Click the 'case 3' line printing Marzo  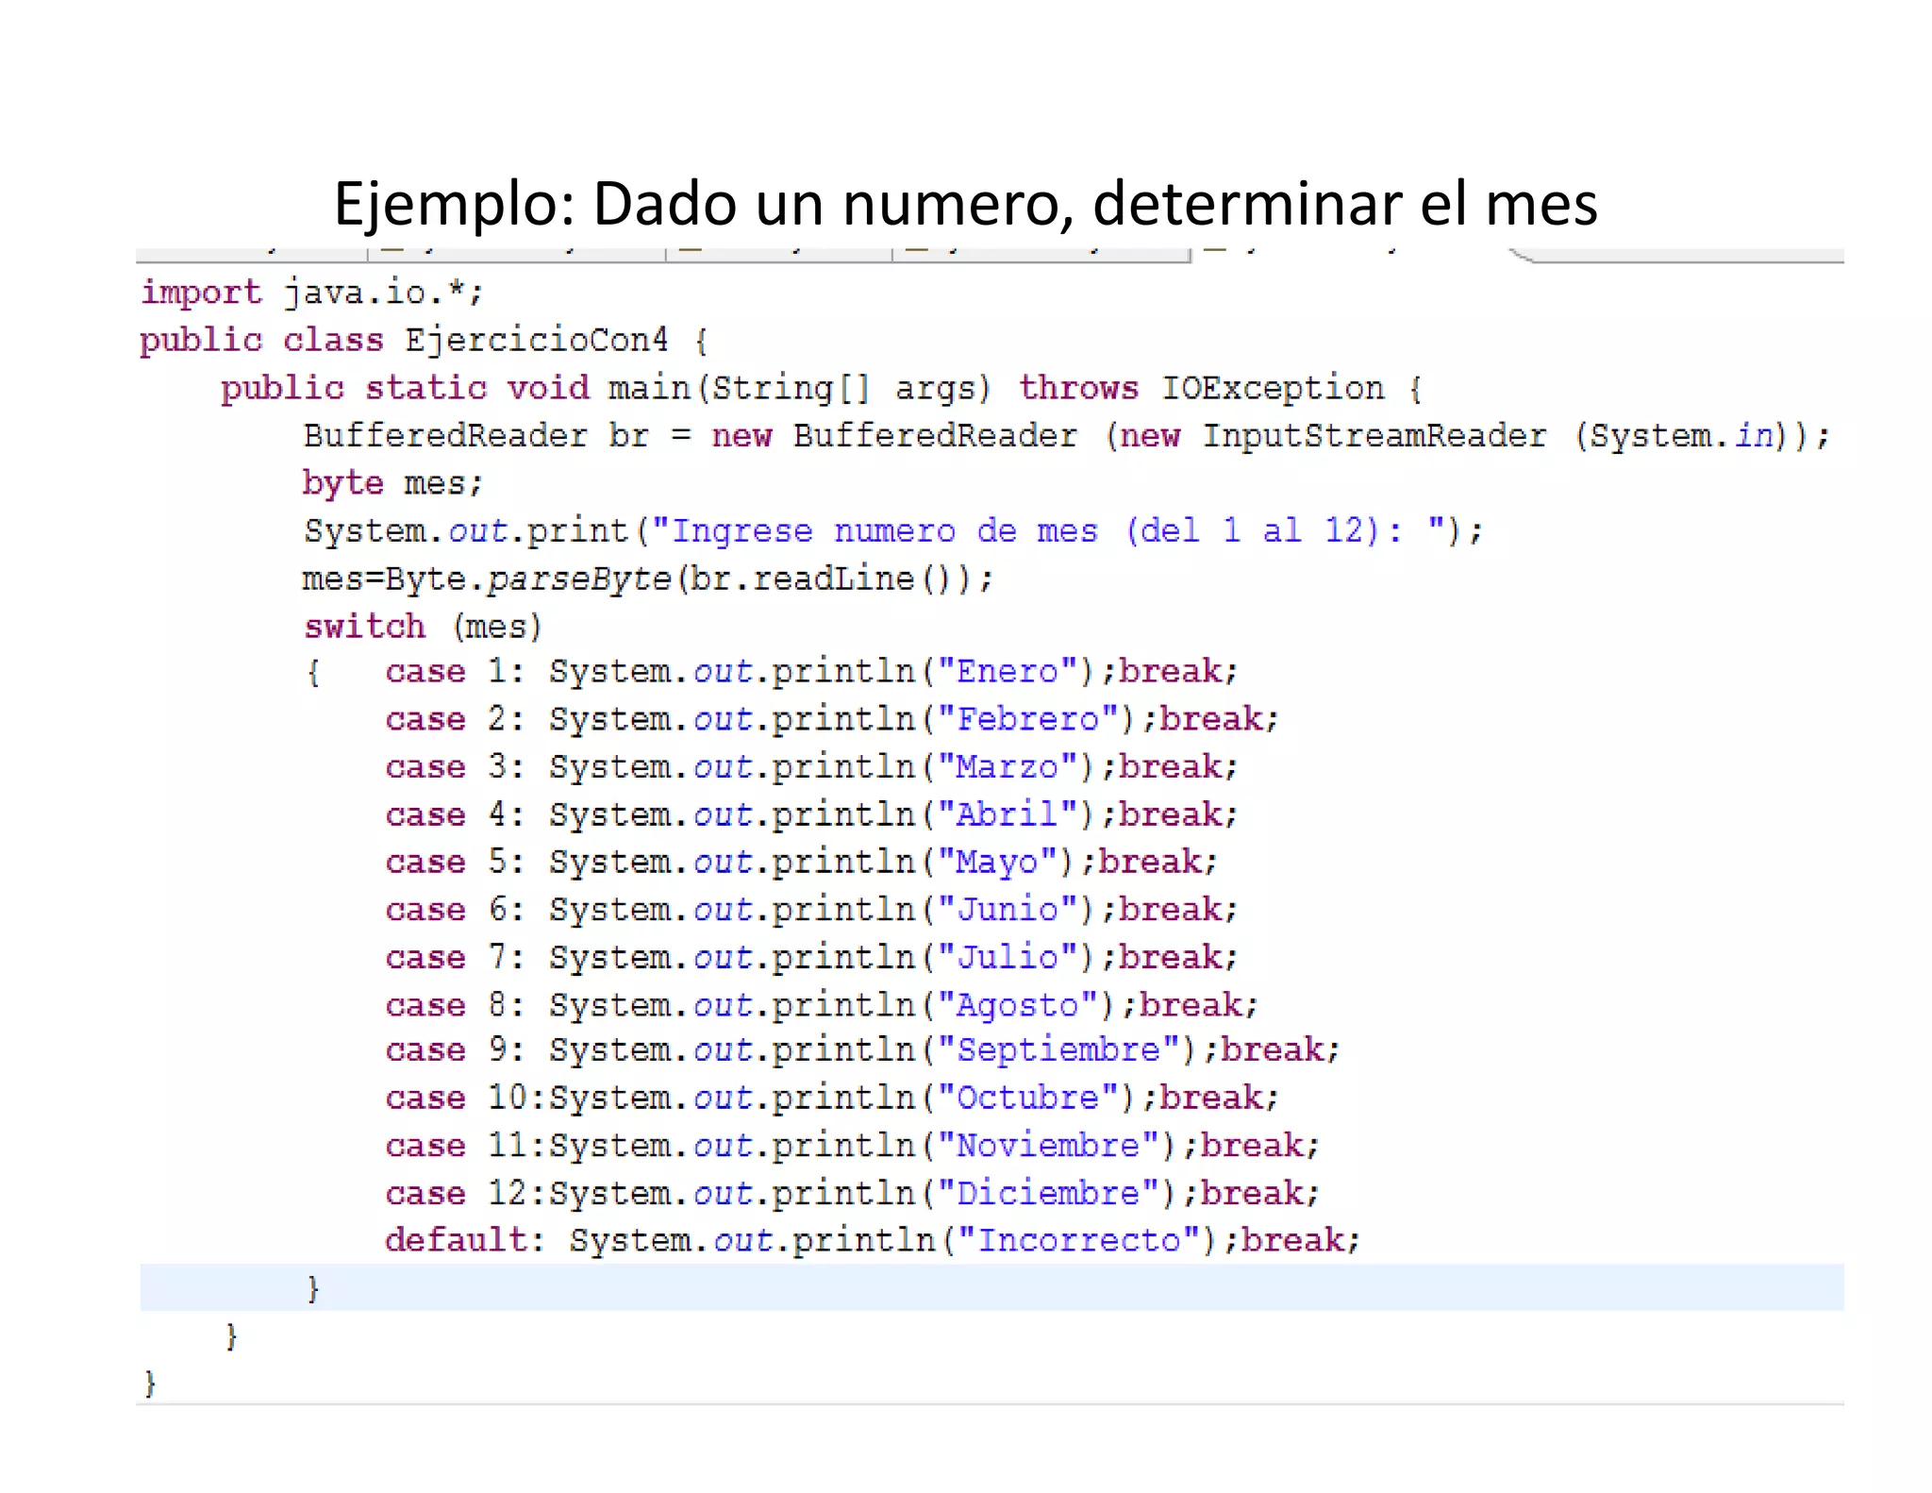click(x=811, y=766)
